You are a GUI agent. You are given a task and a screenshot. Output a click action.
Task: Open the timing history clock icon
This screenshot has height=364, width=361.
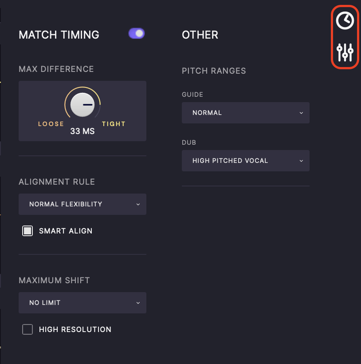click(345, 20)
